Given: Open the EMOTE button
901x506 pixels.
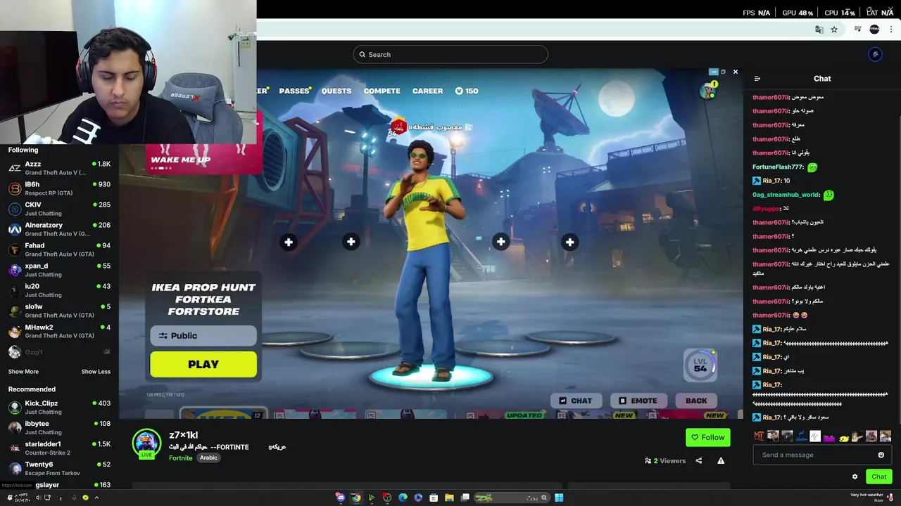Looking at the screenshot, I should coord(638,401).
